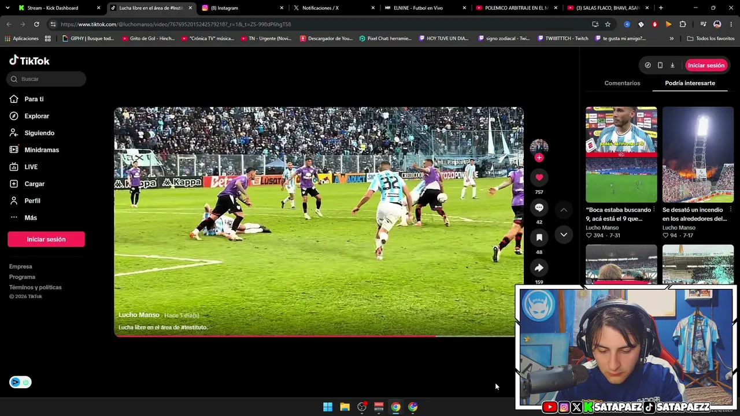740x416 pixels.
Task: Share the video using the arrow icon
Action: click(539, 268)
